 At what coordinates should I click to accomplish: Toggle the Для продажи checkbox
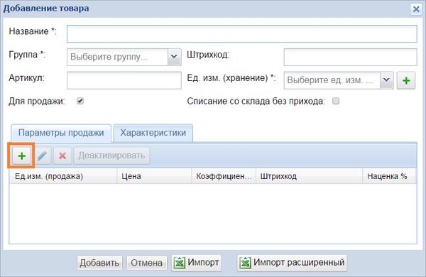80,101
